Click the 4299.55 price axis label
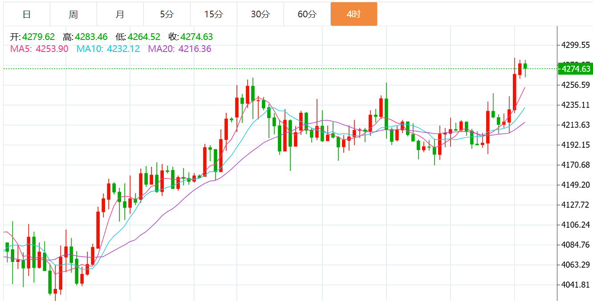The height and width of the screenshot is (301, 593). pyautogui.click(x=576, y=45)
